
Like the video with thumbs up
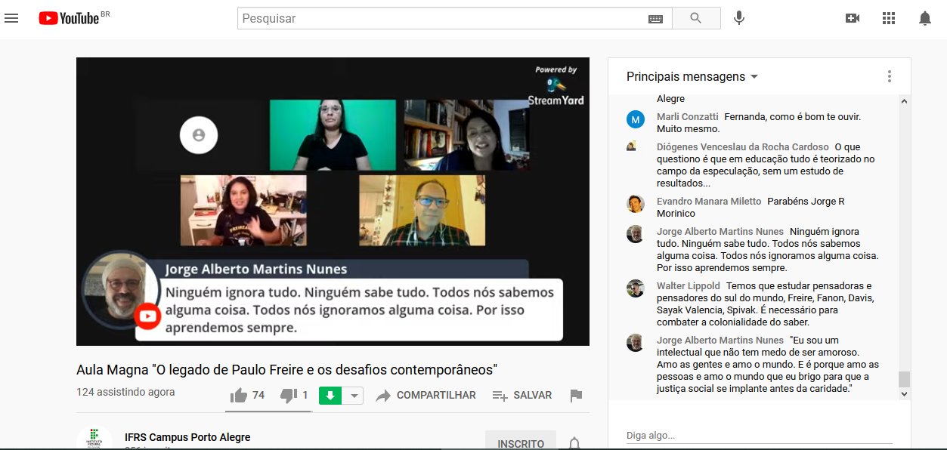click(x=240, y=396)
